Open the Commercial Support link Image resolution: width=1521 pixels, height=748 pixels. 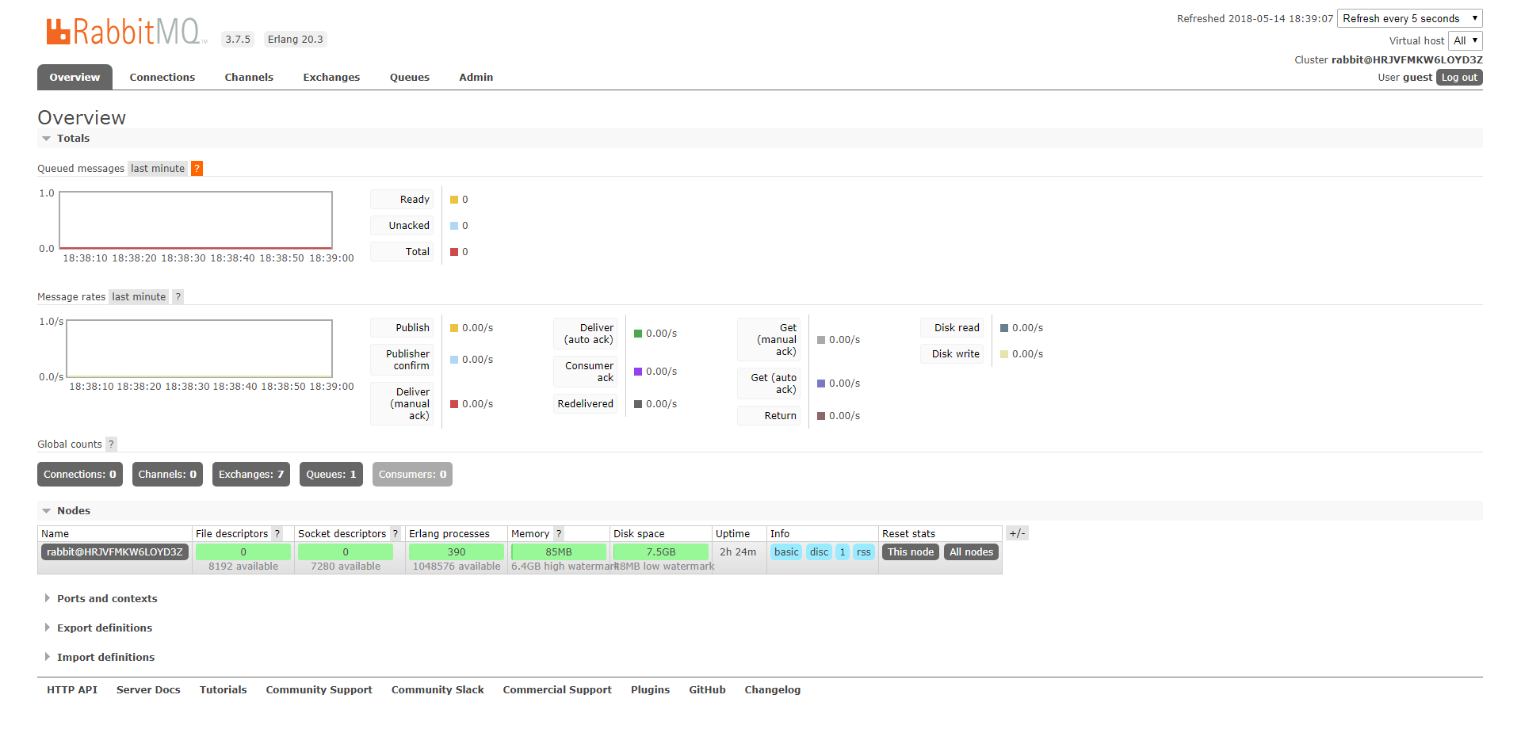[x=557, y=689]
